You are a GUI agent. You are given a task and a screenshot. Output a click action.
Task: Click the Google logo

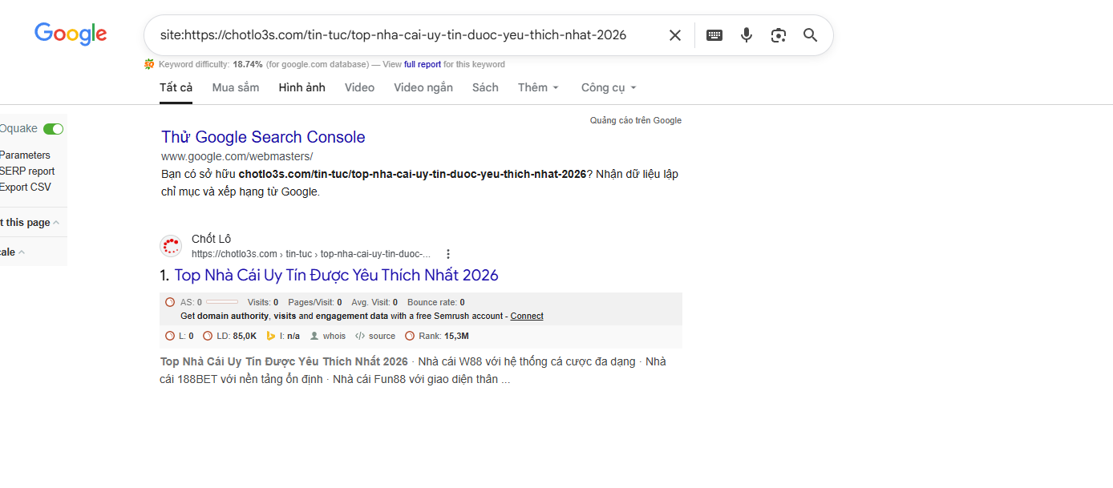tap(71, 34)
